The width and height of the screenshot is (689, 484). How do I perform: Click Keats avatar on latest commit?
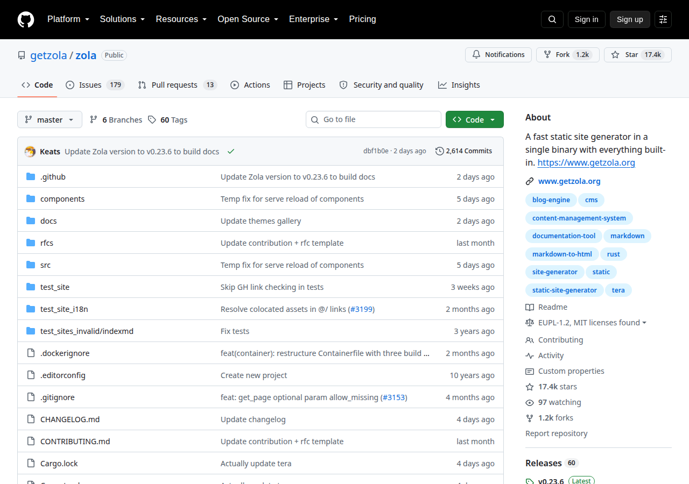click(30, 152)
